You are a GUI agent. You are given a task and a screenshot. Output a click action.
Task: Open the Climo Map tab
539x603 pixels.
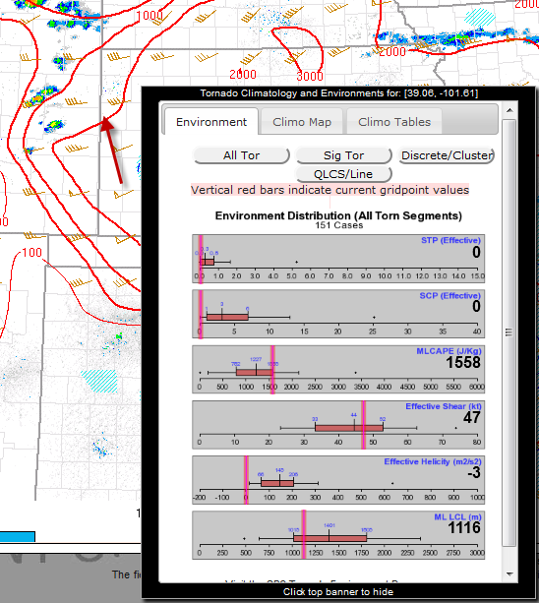[x=302, y=122]
